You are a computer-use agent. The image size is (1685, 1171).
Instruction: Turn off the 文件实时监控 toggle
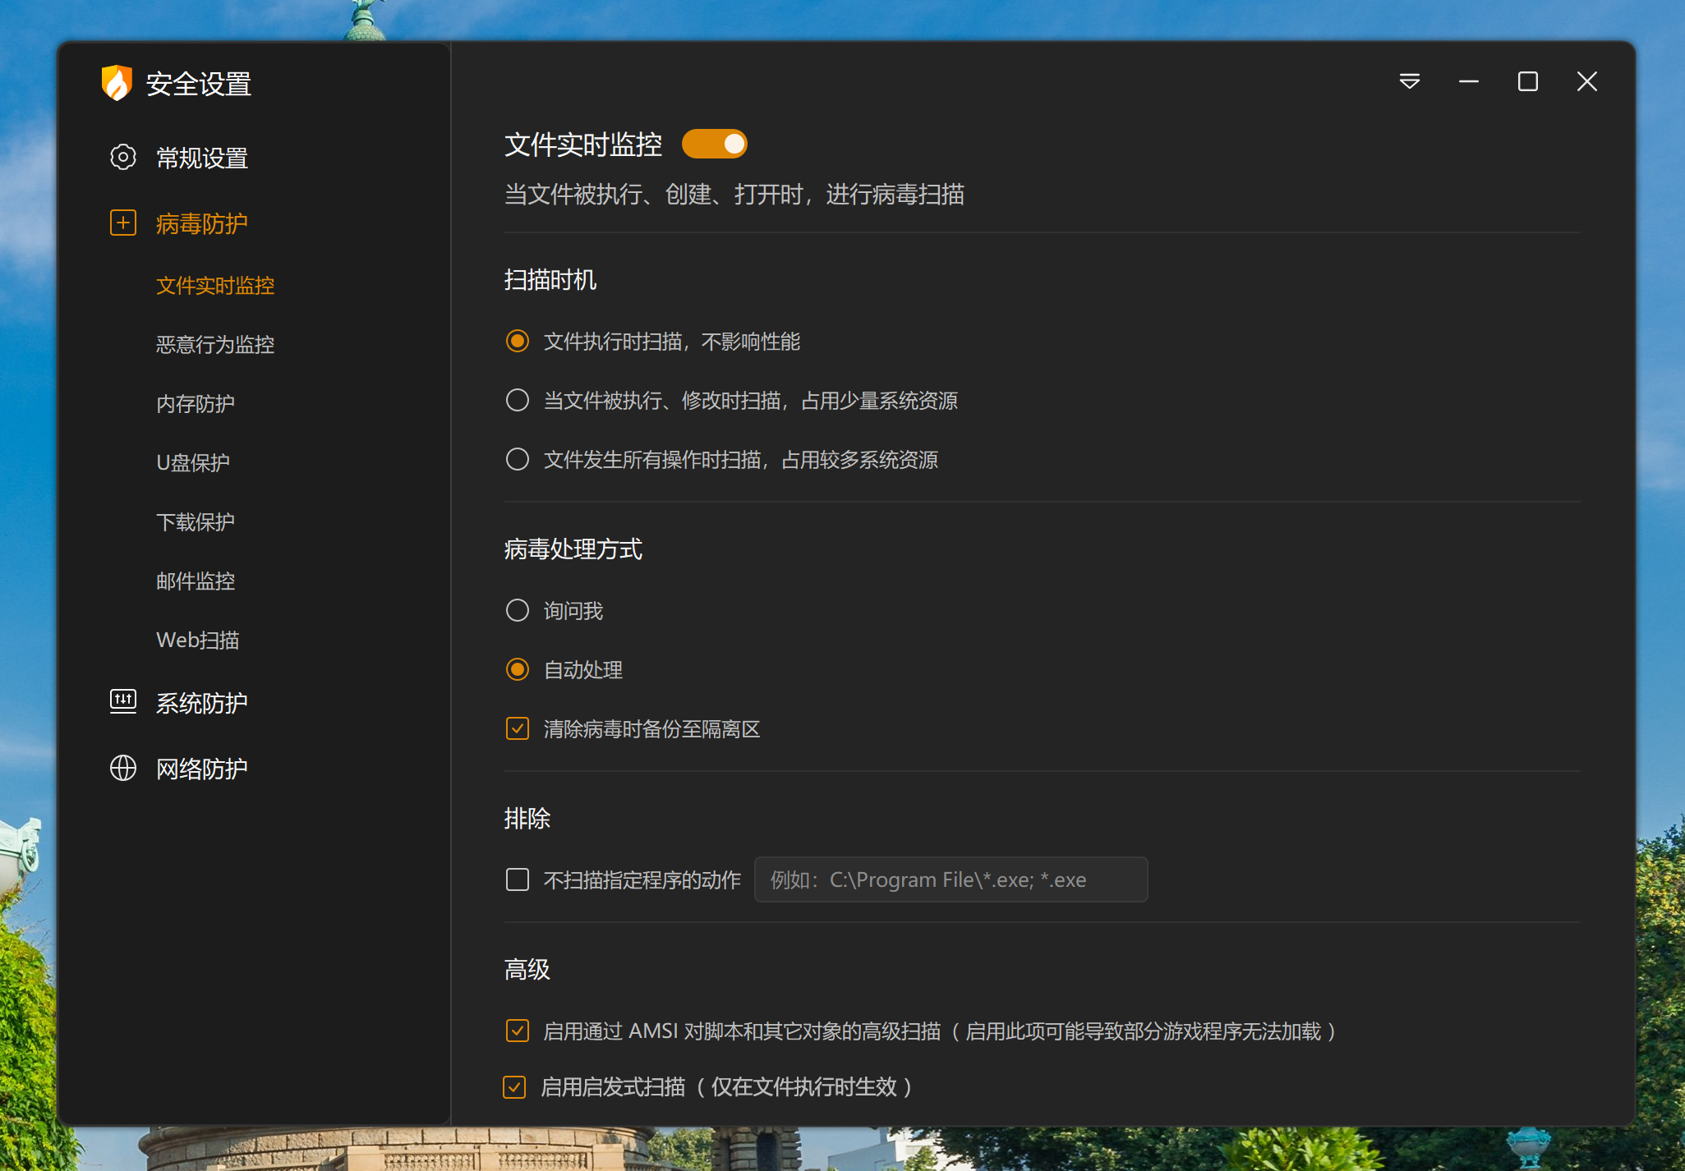coord(714,144)
